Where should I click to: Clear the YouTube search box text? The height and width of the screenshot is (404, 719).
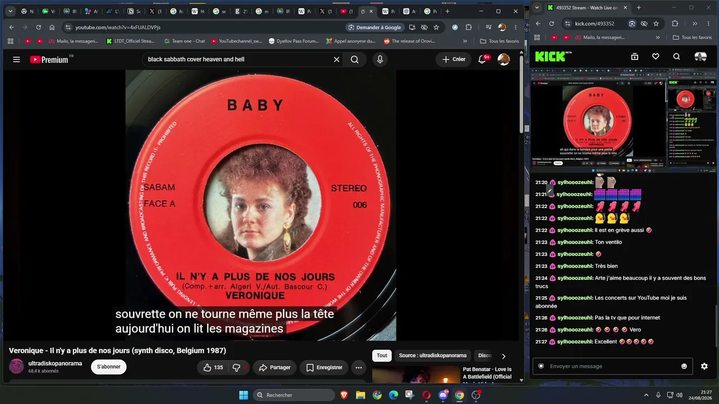pyautogui.click(x=336, y=59)
